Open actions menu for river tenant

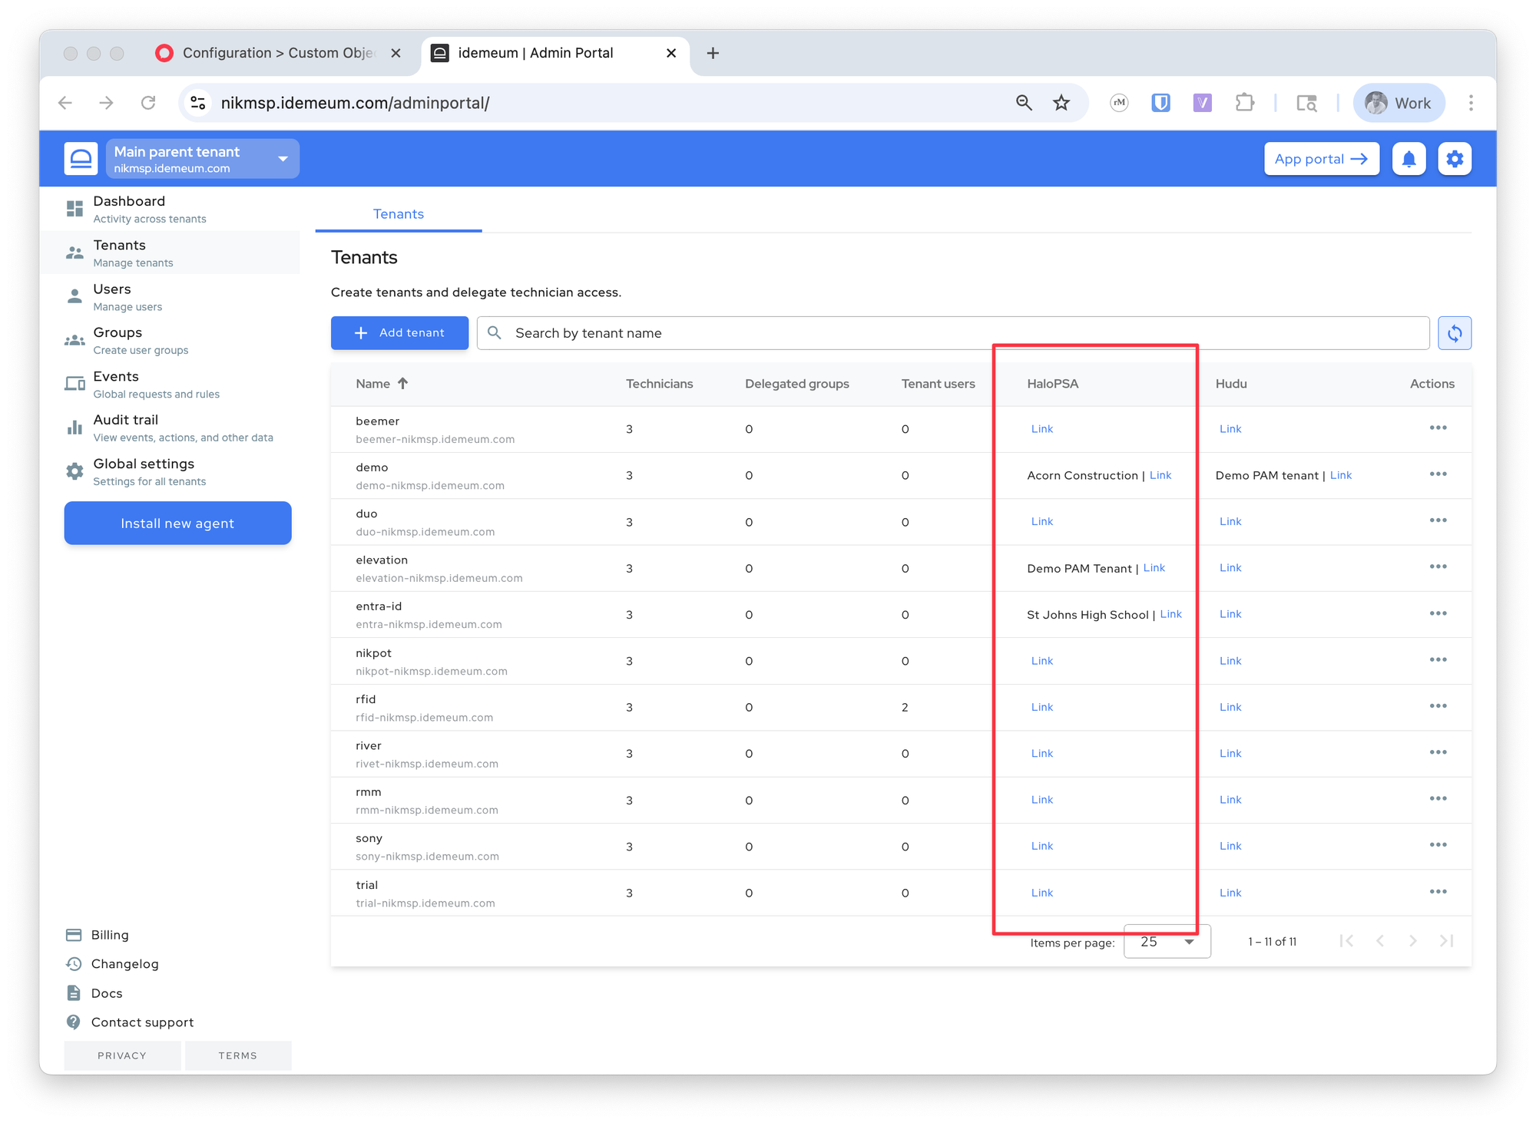1438,752
